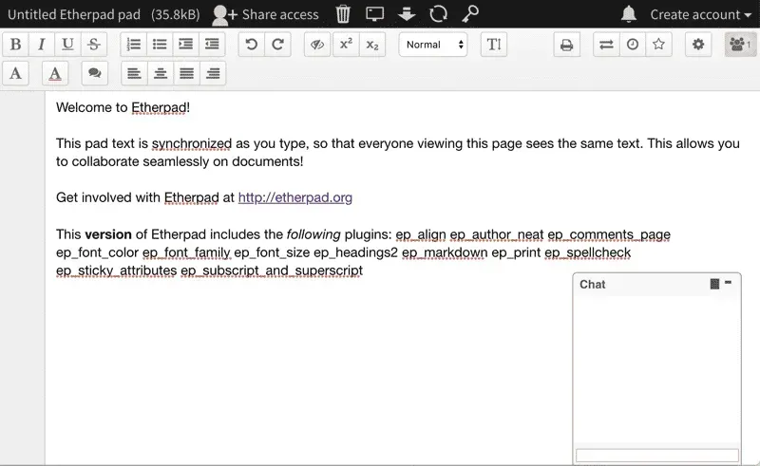Add a comment with speech bubble icon
Image resolution: width=760 pixels, height=466 pixels.
point(93,73)
